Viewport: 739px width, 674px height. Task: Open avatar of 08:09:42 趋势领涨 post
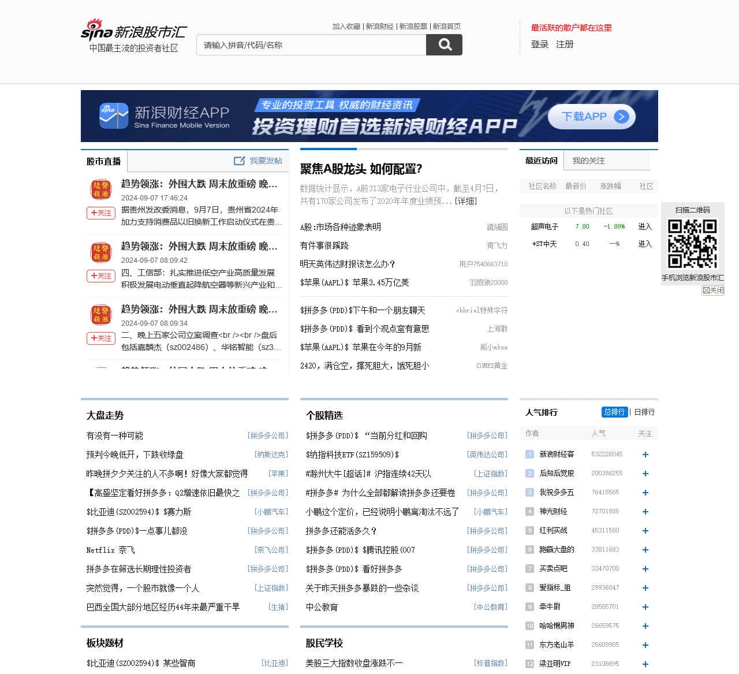click(101, 252)
